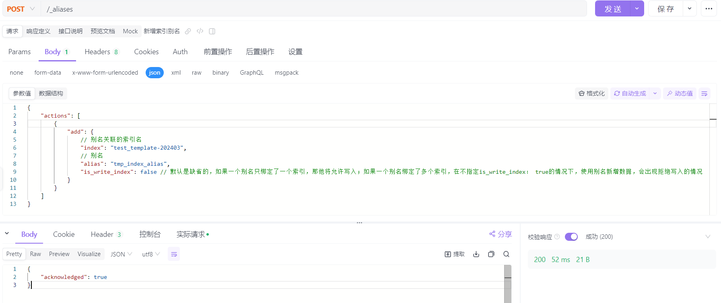Viewport: 721px width, 303px height.
Task: Click the 分享 share link
Action: click(x=501, y=234)
